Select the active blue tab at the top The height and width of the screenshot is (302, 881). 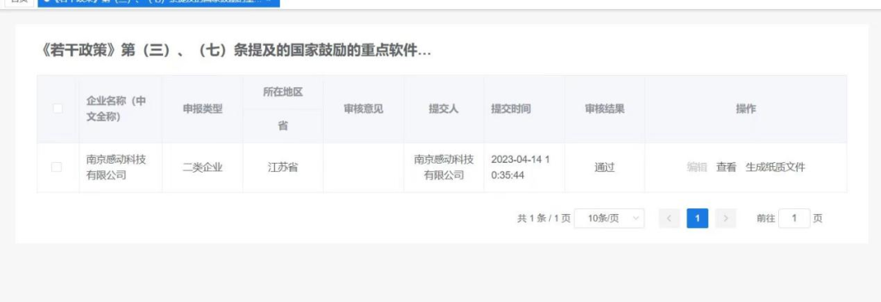[x=158, y=2]
